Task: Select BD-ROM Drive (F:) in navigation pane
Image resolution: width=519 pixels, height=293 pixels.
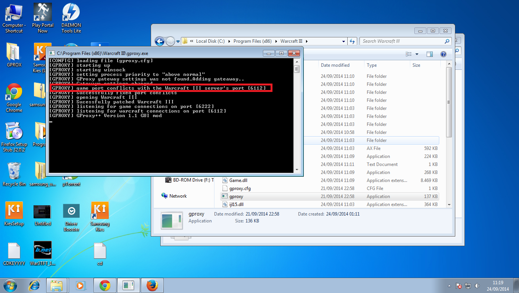Action: (x=190, y=180)
